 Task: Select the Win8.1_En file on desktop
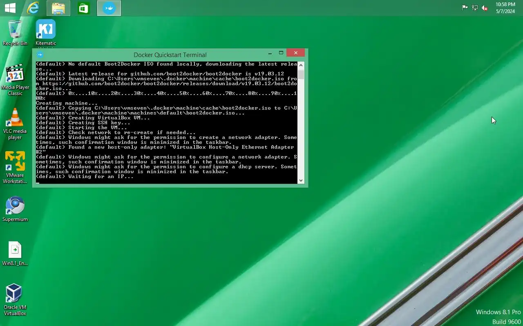(x=15, y=253)
